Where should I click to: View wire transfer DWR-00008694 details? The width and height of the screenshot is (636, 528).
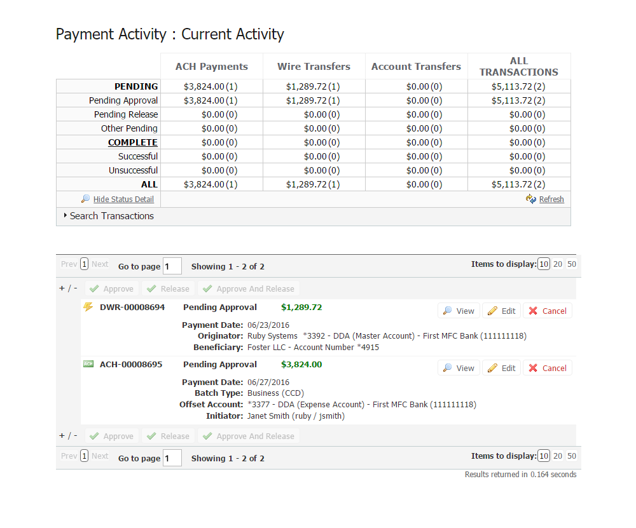pyautogui.click(x=459, y=311)
